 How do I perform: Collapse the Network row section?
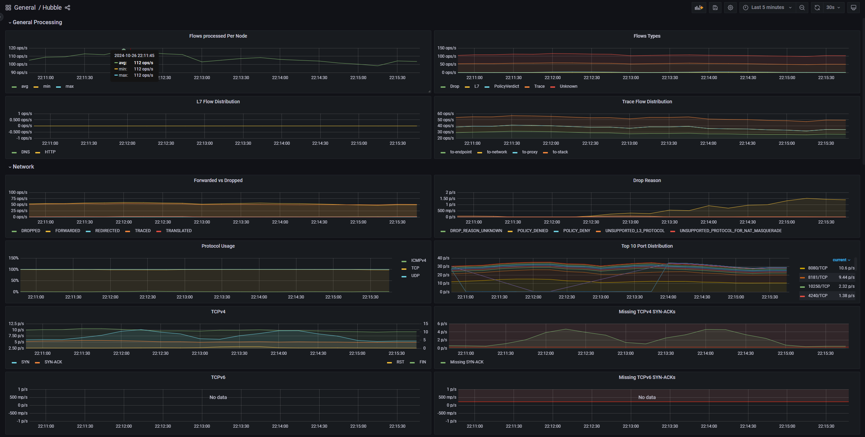(x=23, y=167)
